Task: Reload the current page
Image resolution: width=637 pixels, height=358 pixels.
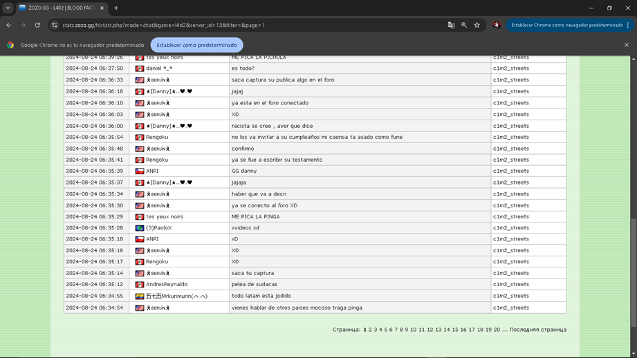Action: pyautogui.click(x=37, y=25)
